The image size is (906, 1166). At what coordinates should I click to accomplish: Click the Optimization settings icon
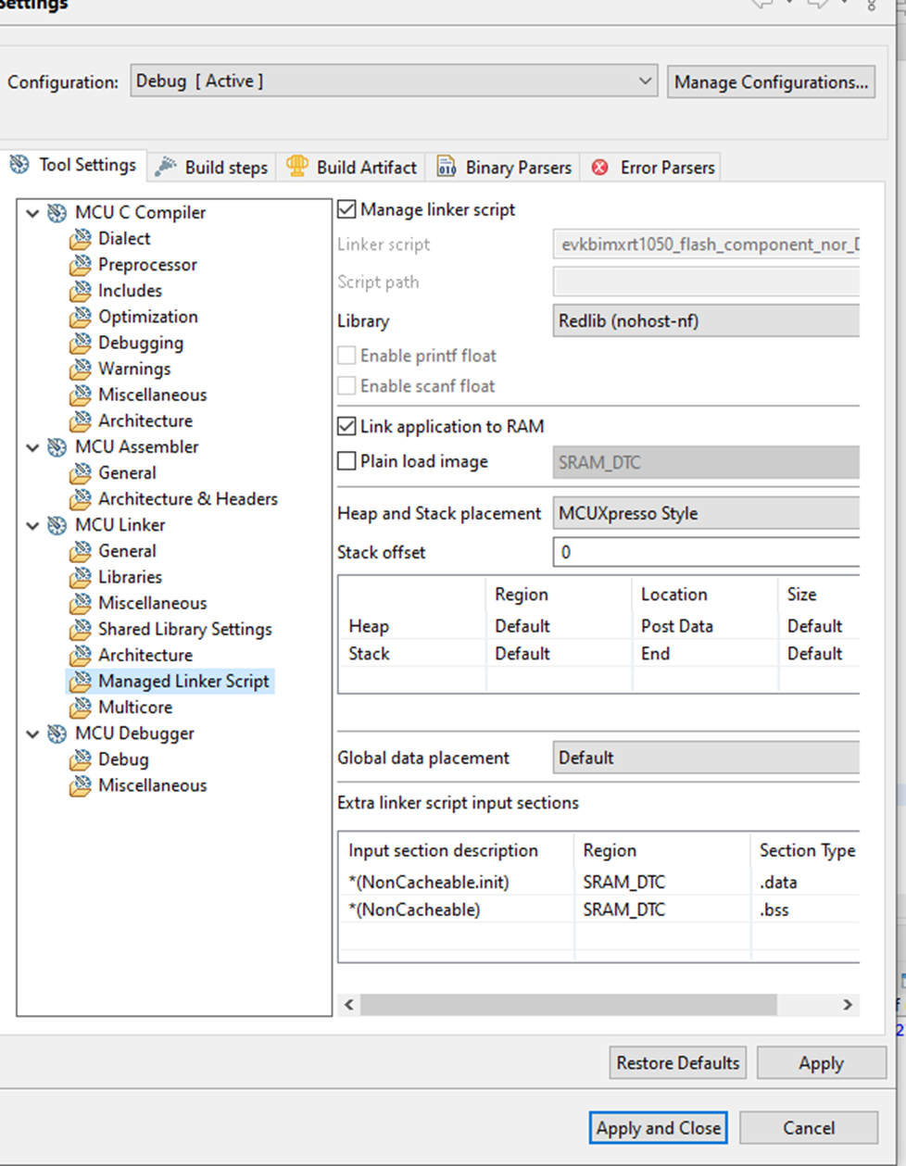[x=82, y=317]
